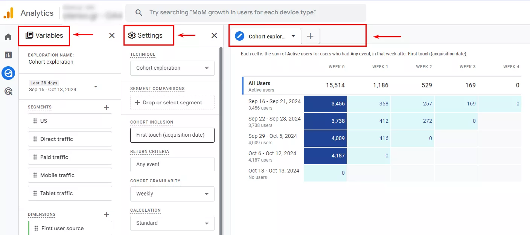
Task: Click the 272 cell in Week 2
Action: (x=413, y=121)
